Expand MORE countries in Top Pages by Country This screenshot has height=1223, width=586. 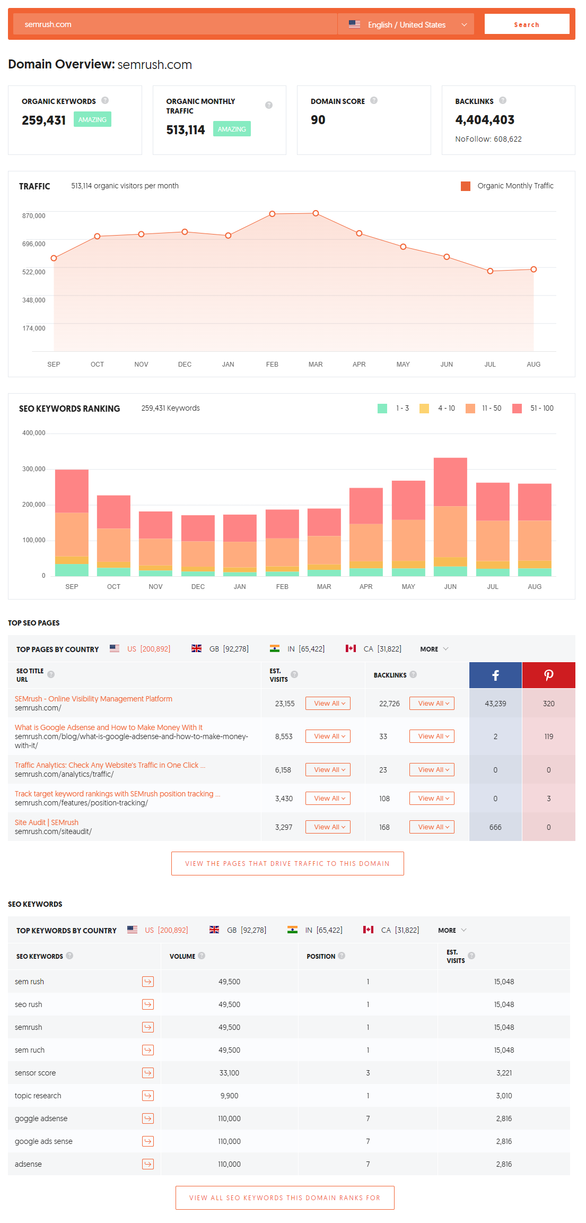[434, 649]
